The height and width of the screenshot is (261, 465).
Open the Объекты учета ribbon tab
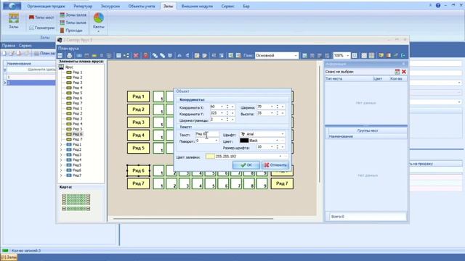[142, 6]
